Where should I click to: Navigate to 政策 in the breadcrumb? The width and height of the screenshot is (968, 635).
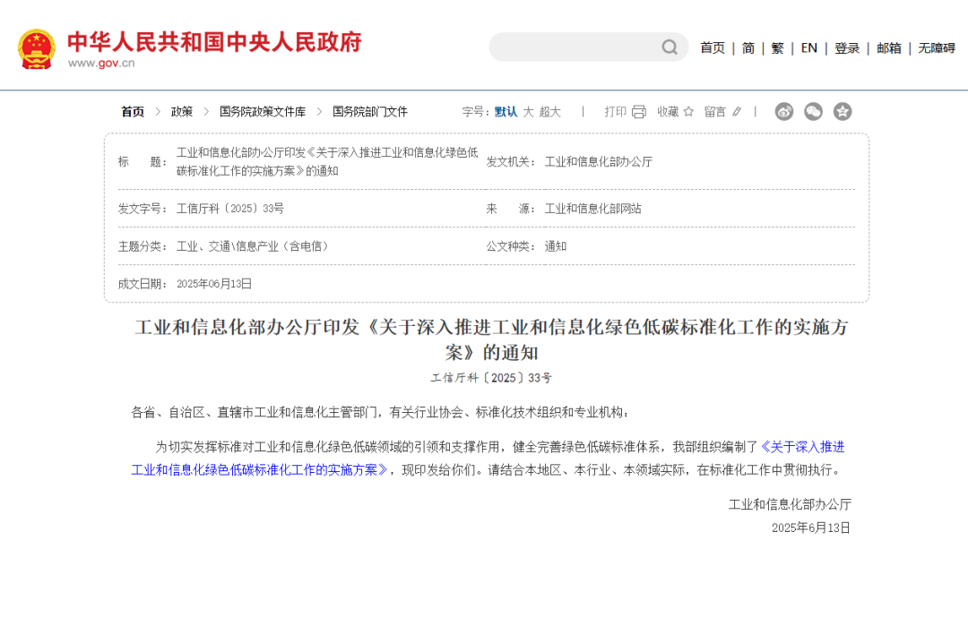(181, 111)
